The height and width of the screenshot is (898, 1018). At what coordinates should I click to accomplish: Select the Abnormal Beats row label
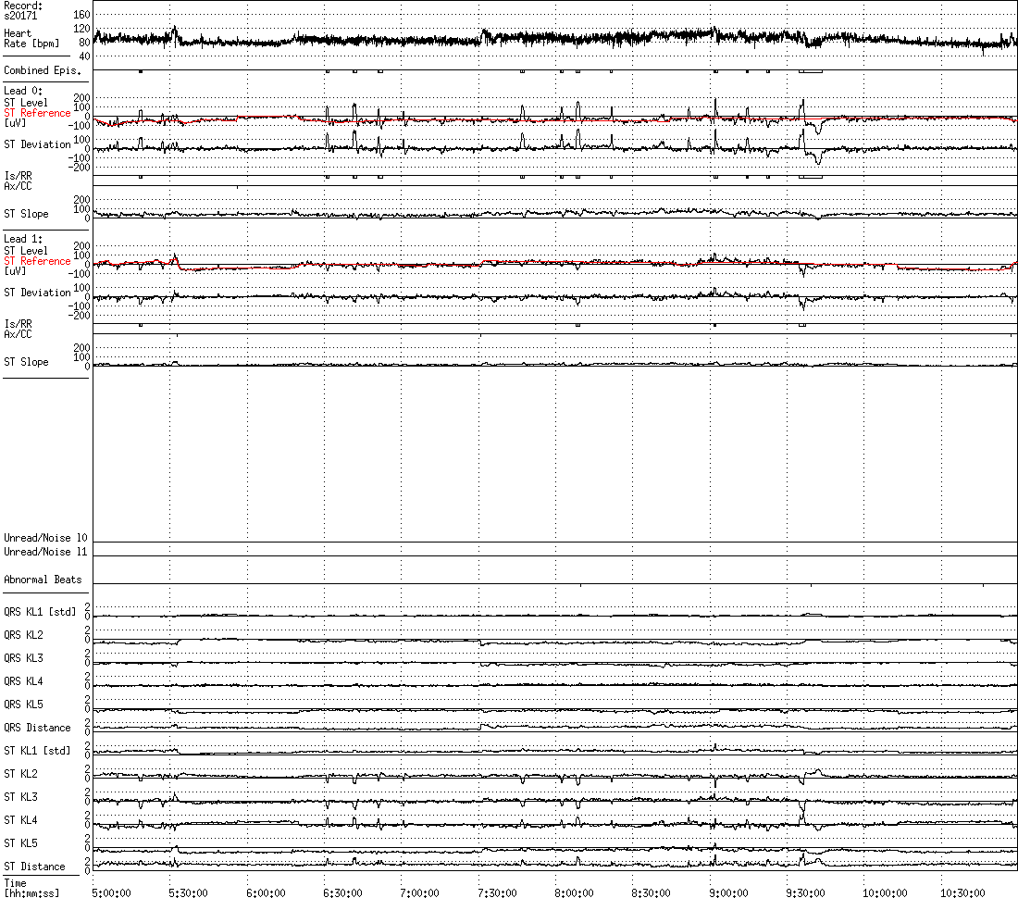(x=43, y=580)
